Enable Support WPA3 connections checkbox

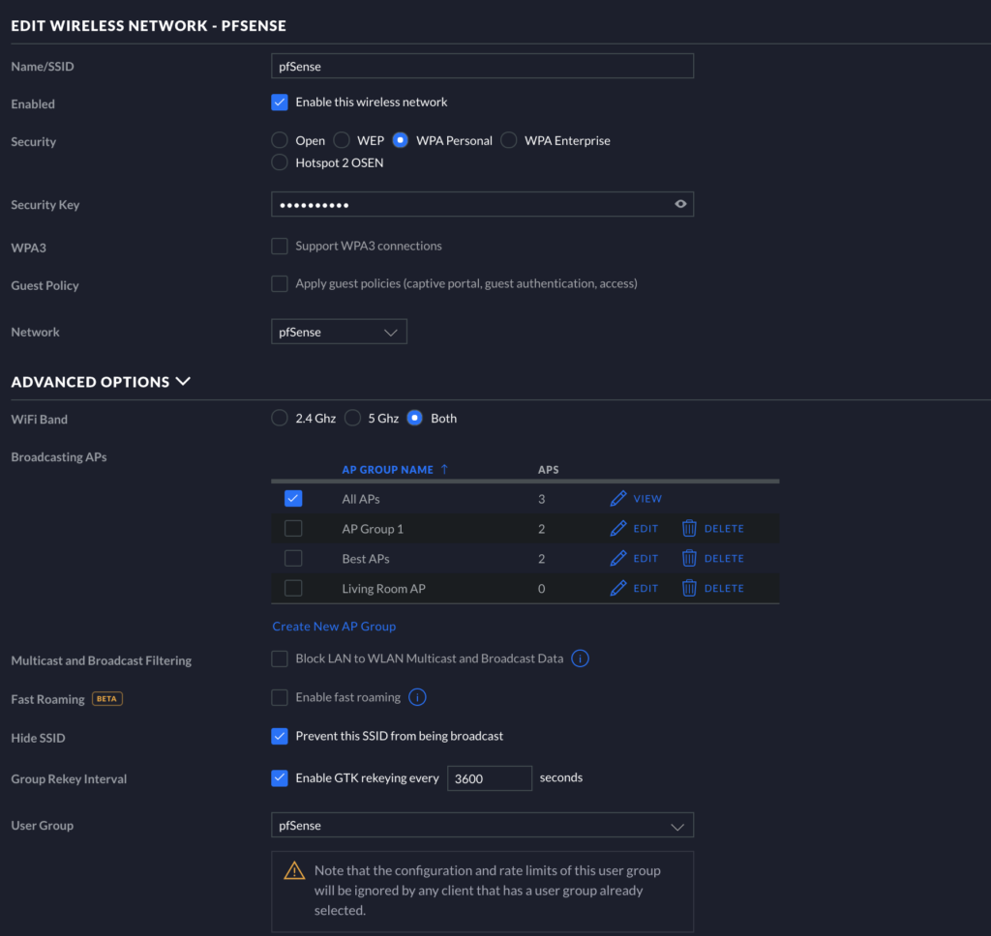280,247
